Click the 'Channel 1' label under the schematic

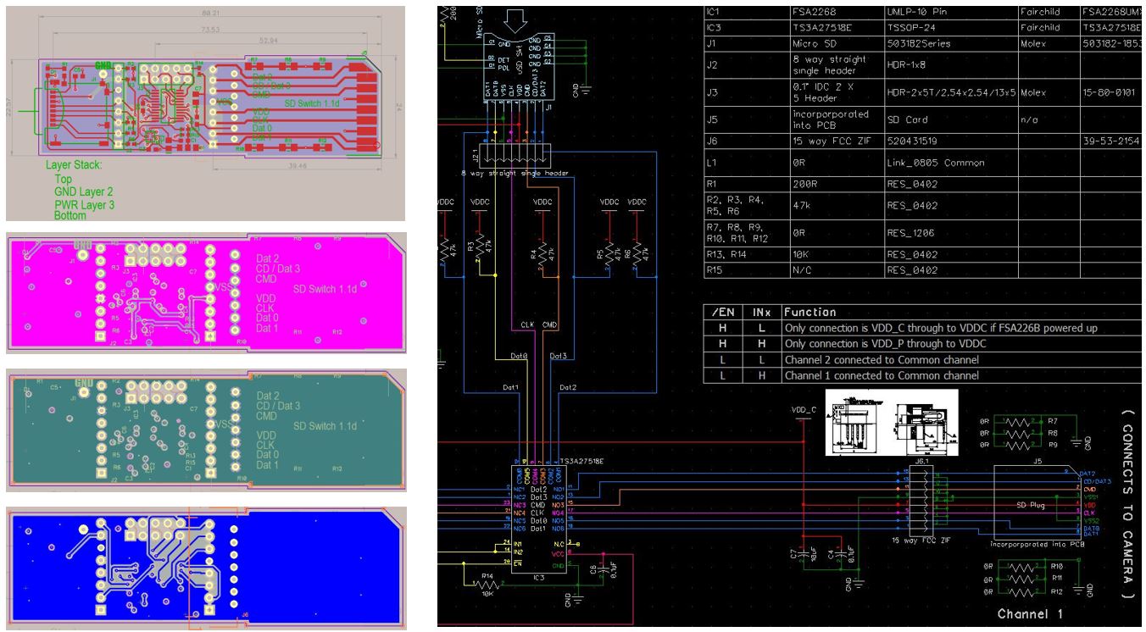[1029, 613]
